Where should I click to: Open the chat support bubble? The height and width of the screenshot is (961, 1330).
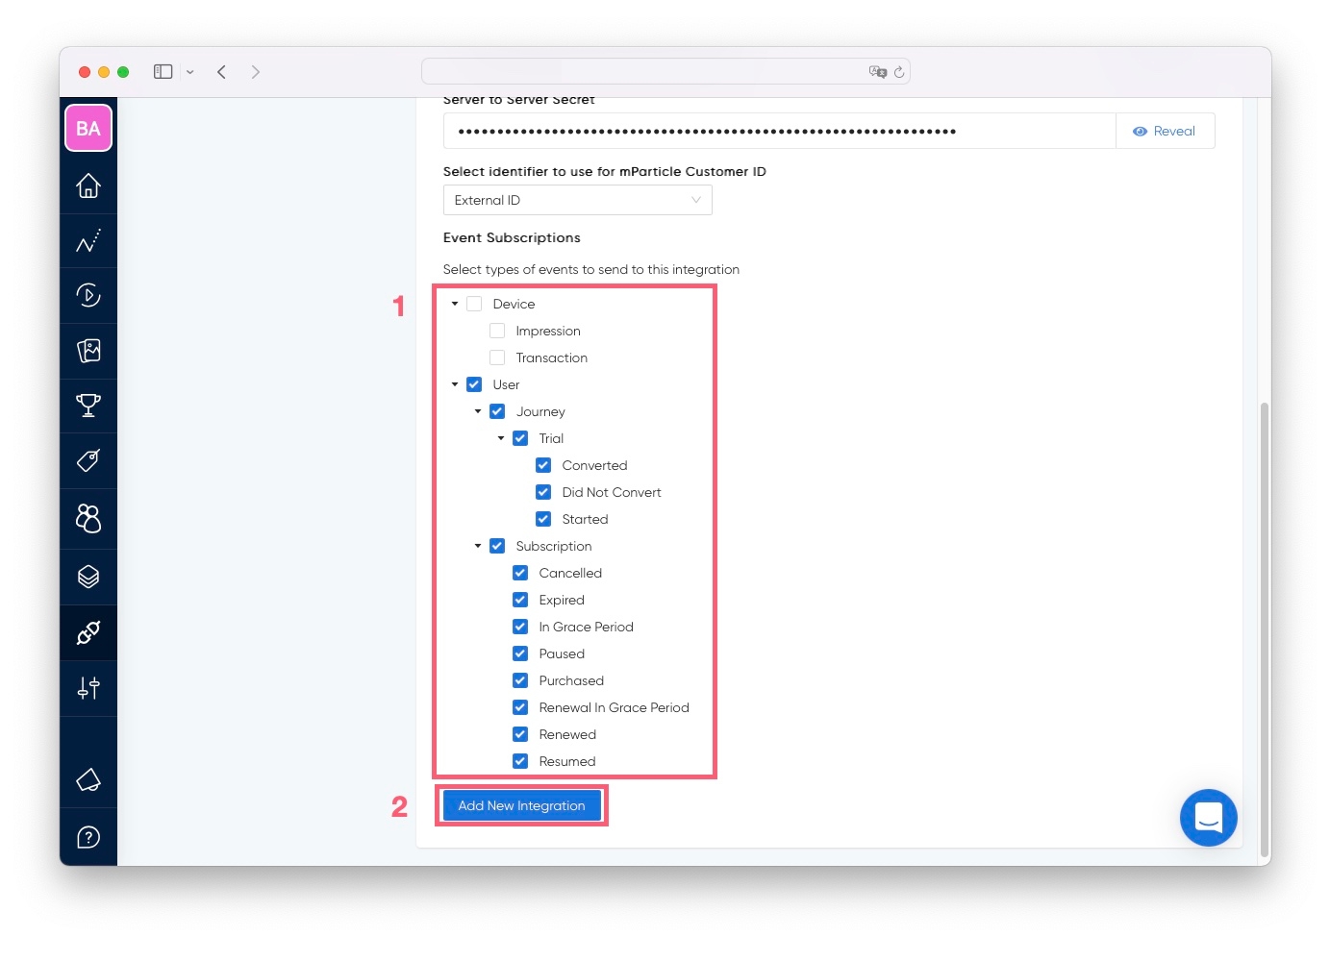[1209, 818]
